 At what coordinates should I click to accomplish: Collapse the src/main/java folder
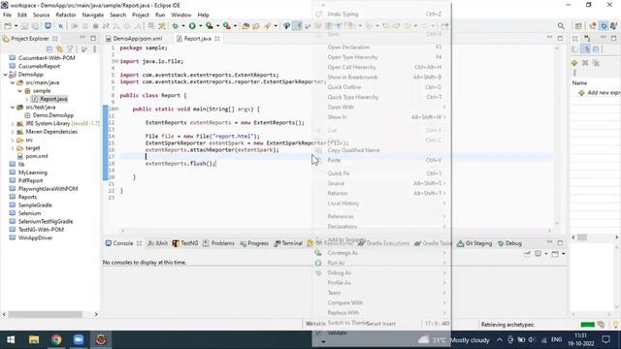(x=13, y=82)
